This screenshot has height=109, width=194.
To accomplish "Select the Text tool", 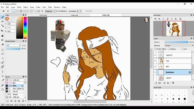I will click(x=2, y=72).
